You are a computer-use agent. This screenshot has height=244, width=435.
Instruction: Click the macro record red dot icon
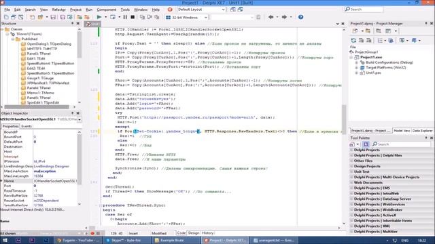coord(92,233)
